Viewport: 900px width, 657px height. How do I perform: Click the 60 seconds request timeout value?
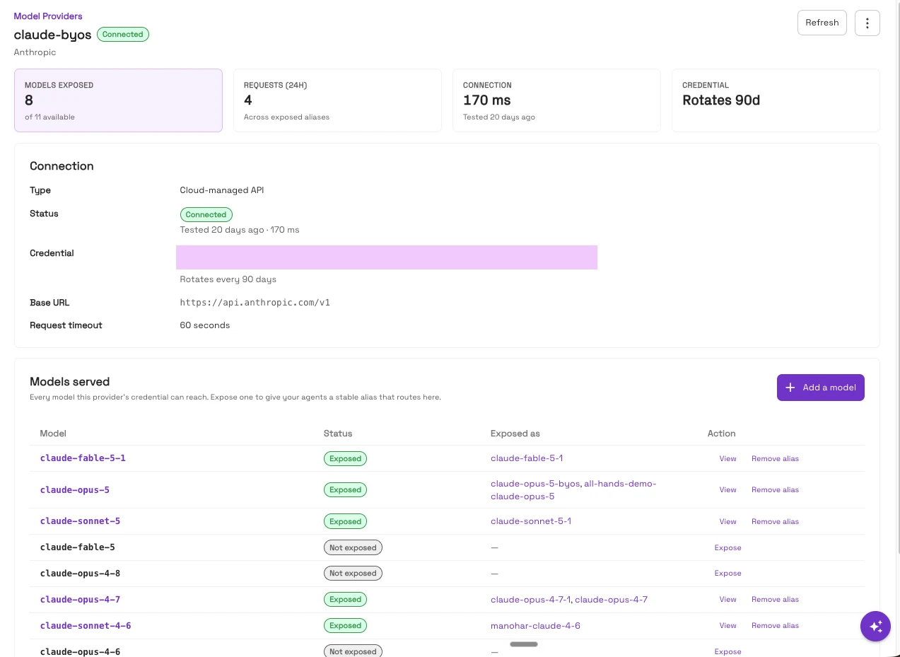205,325
